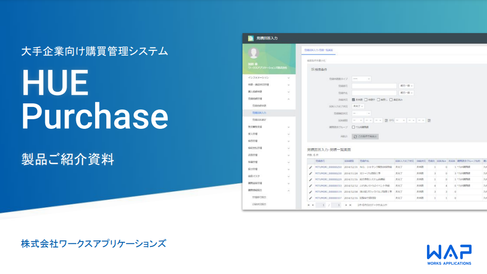Image resolution: width=487 pixels, height=274 pixels.
Task: Go to the previous results page
Action: (313, 205)
